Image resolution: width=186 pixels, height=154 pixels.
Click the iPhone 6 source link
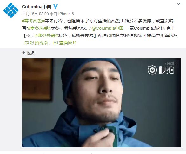tap(66, 14)
